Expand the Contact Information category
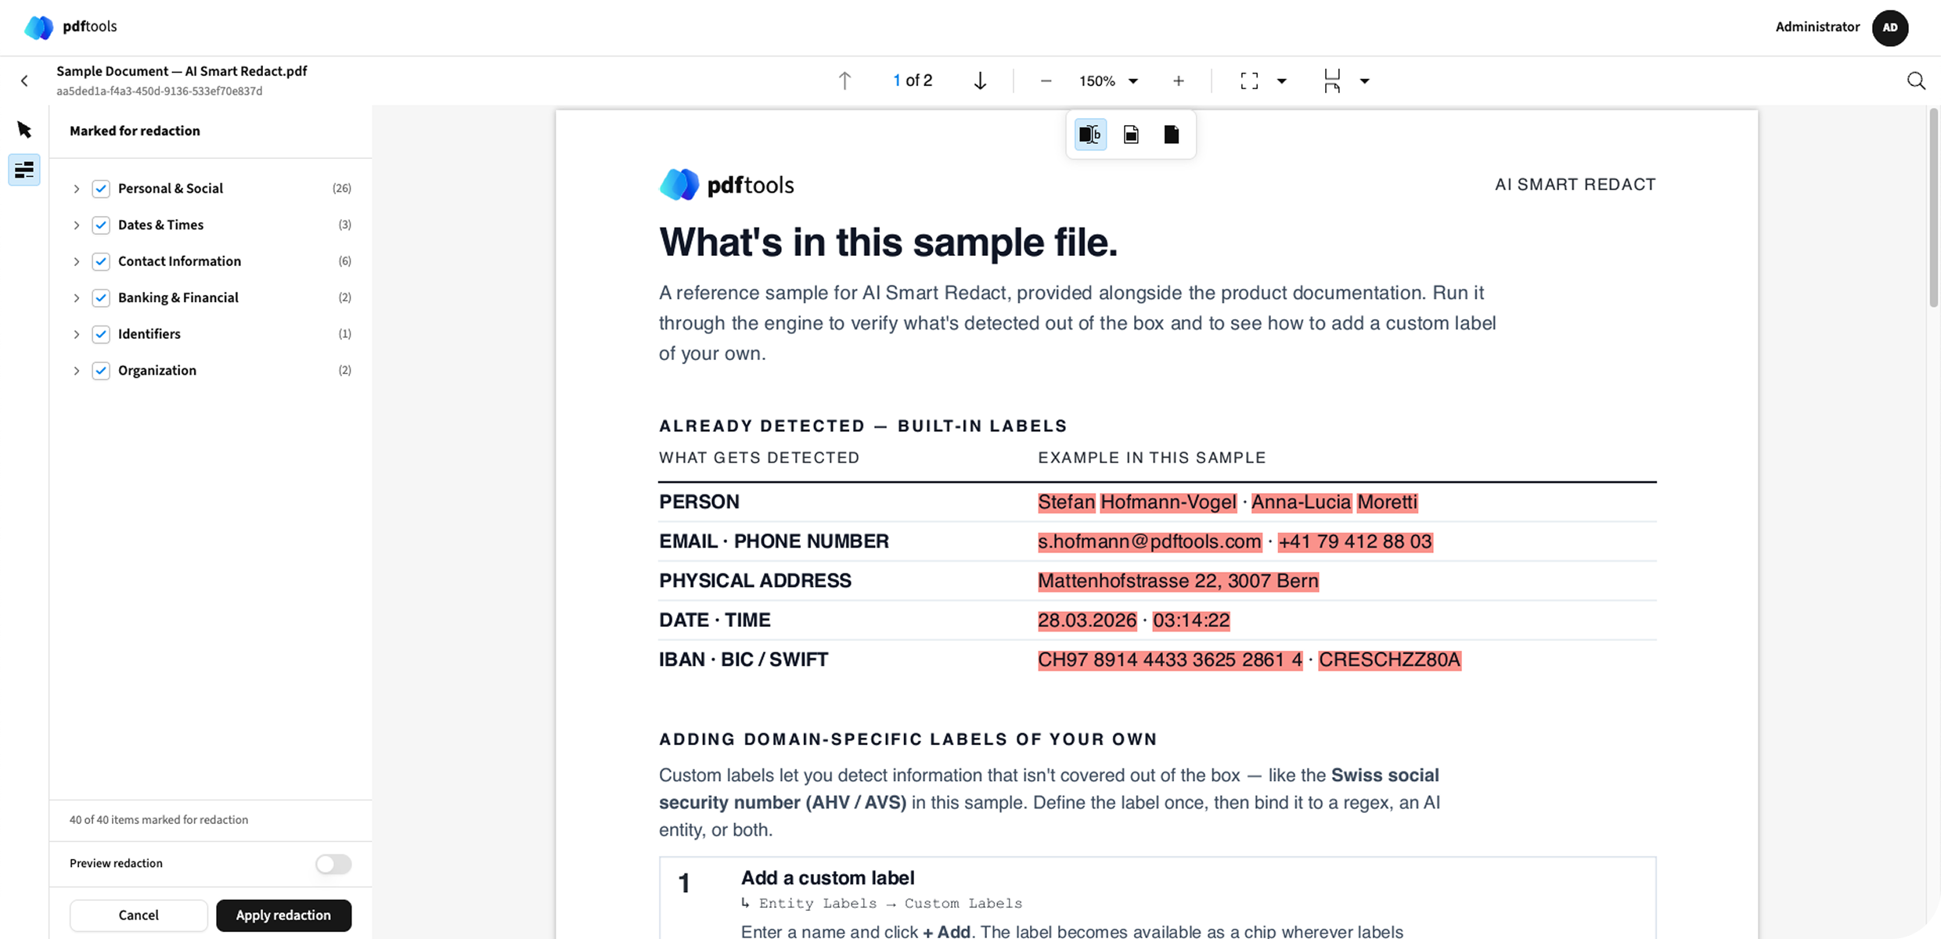 tap(77, 261)
